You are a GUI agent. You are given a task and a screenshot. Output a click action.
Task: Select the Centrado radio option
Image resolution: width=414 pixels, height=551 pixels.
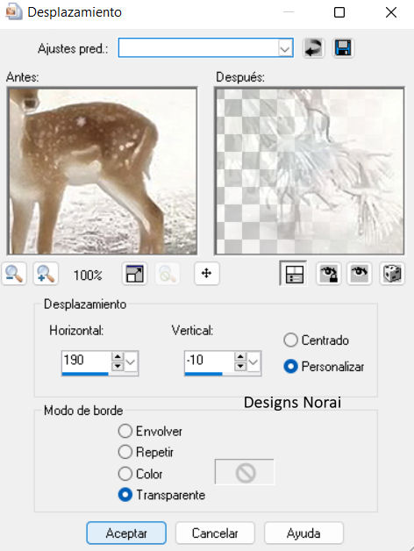(290, 340)
